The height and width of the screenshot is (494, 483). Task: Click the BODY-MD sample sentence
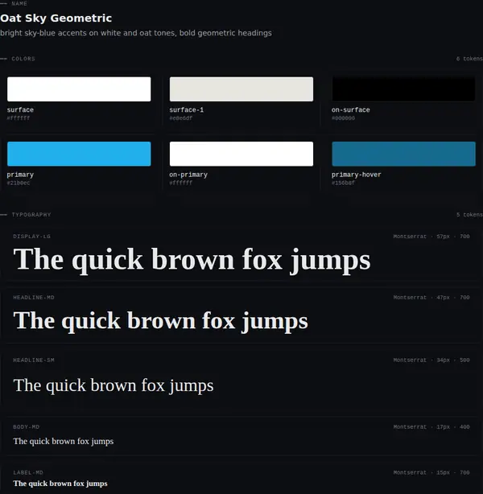pos(64,442)
